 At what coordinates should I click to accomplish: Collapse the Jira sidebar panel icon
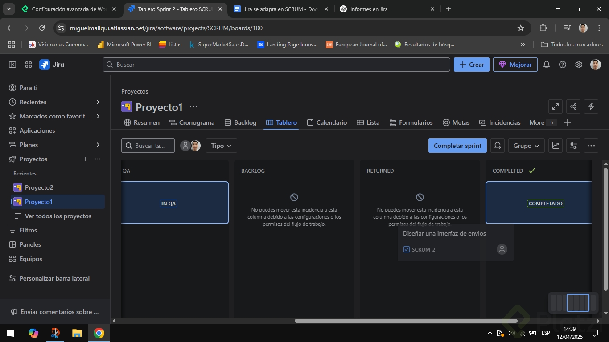pos(12,65)
